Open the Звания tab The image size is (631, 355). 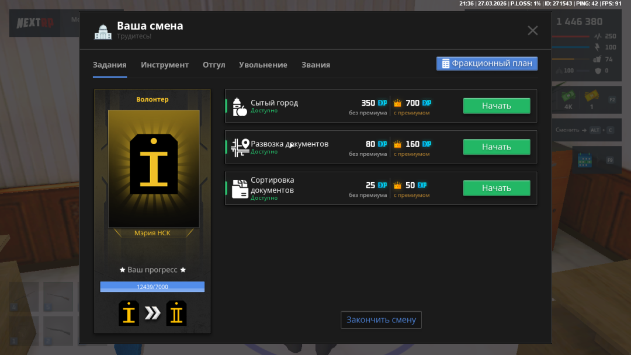click(315, 65)
